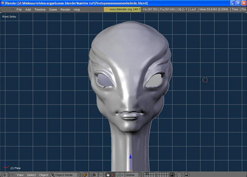
Task: Click the proportional edit icon beside lock
Action: (x=179, y=175)
